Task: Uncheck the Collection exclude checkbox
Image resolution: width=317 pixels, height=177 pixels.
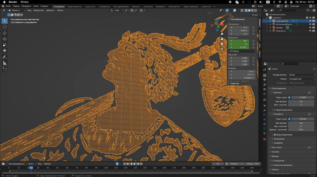Action: coord(307,18)
